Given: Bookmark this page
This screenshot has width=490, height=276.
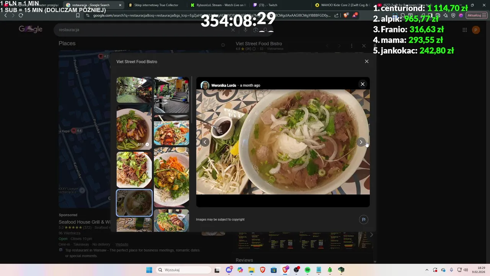Looking at the screenshot, I should pyautogui.click(x=78, y=15).
